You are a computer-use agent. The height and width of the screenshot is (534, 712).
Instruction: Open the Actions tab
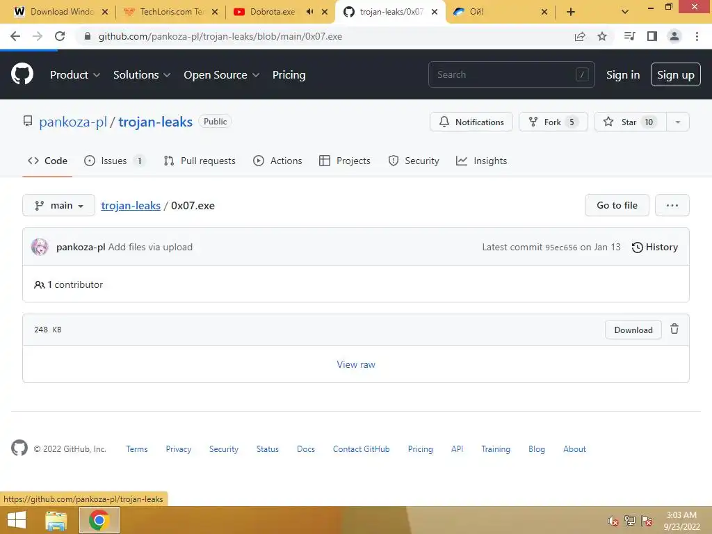[277, 161]
